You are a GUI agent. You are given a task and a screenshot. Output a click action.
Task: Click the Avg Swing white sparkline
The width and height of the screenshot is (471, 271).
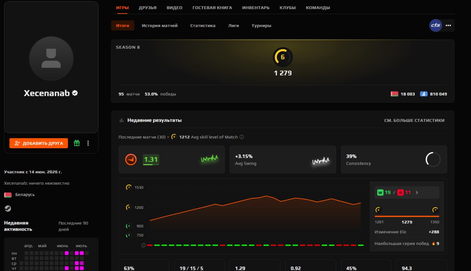pyautogui.click(x=321, y=161)
